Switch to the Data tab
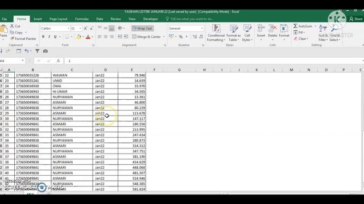The image size is (364, 204). pyautogui.click(x=100, y=19)
